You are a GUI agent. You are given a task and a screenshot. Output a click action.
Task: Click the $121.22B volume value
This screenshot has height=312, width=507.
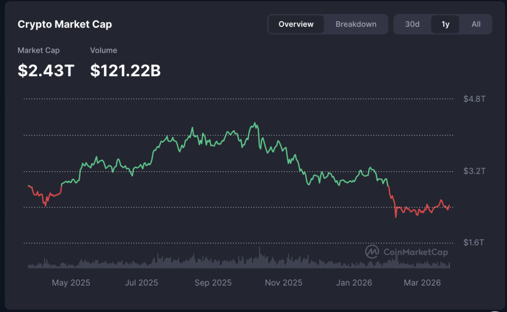125,70
